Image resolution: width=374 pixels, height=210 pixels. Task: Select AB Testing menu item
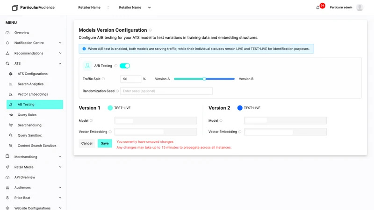point(35,105)
